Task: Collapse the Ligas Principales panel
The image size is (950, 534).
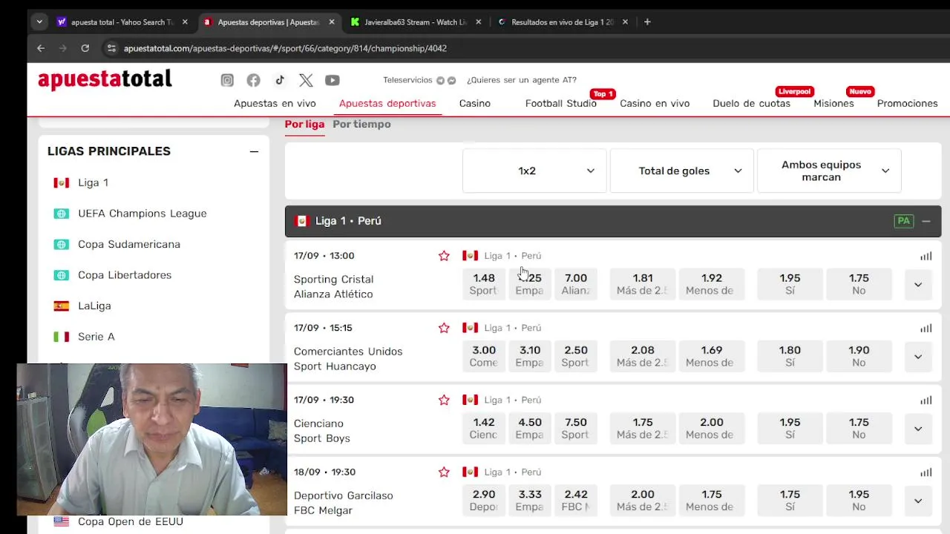Action: pyautogui.click(x=254, y=151)
